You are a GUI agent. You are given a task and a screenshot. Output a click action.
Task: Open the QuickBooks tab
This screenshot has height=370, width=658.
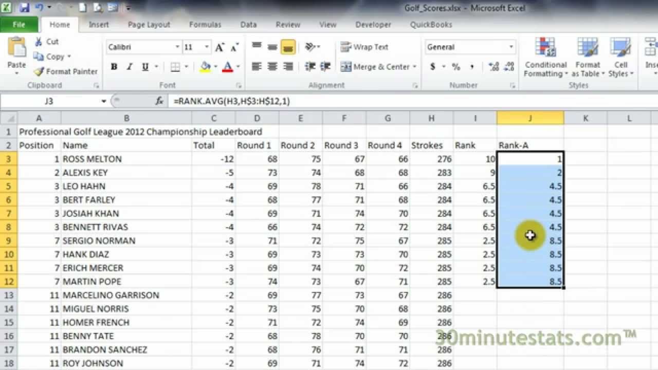pos(431,24)
